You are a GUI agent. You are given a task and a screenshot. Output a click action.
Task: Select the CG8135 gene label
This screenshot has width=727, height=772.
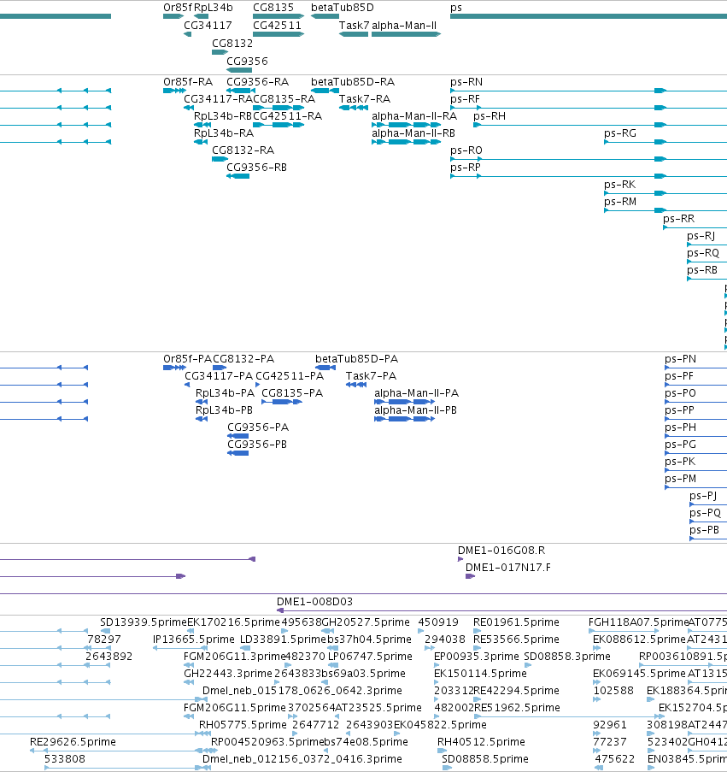[273, 8]
